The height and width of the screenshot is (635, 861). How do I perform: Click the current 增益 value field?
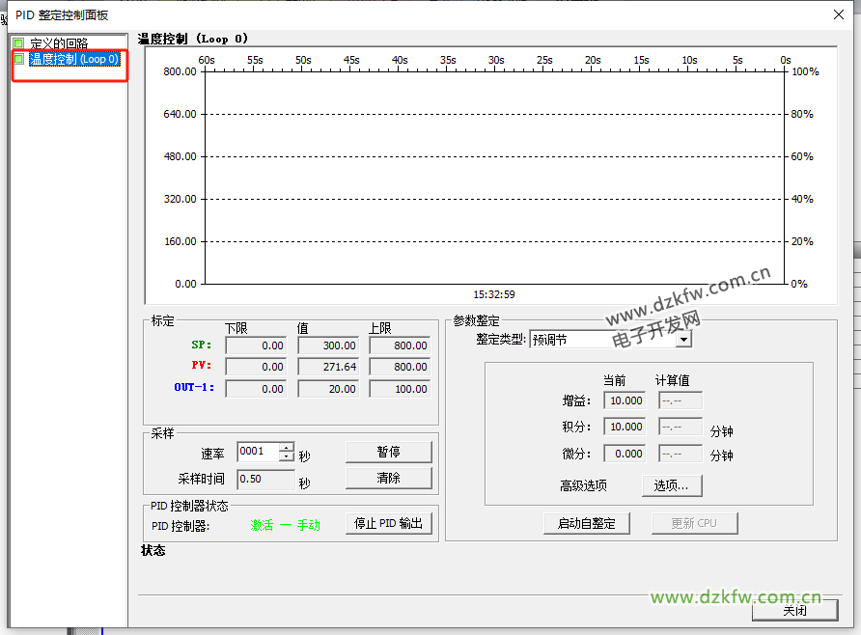tap(625, 400)
